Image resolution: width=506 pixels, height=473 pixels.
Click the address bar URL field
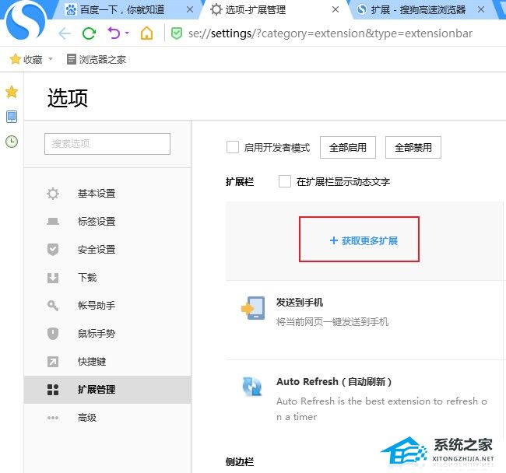point(330,33)
